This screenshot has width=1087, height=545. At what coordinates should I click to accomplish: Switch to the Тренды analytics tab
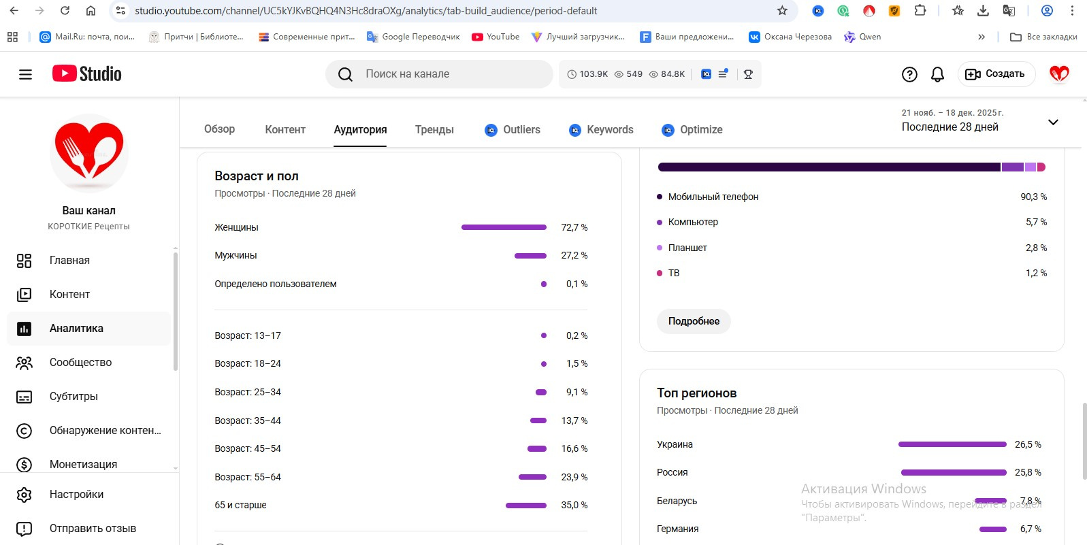click(434, 129)
